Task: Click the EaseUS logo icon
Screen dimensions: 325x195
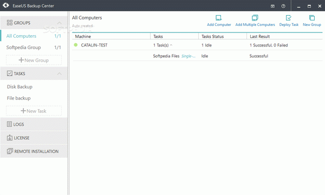Action: (6, 5)
